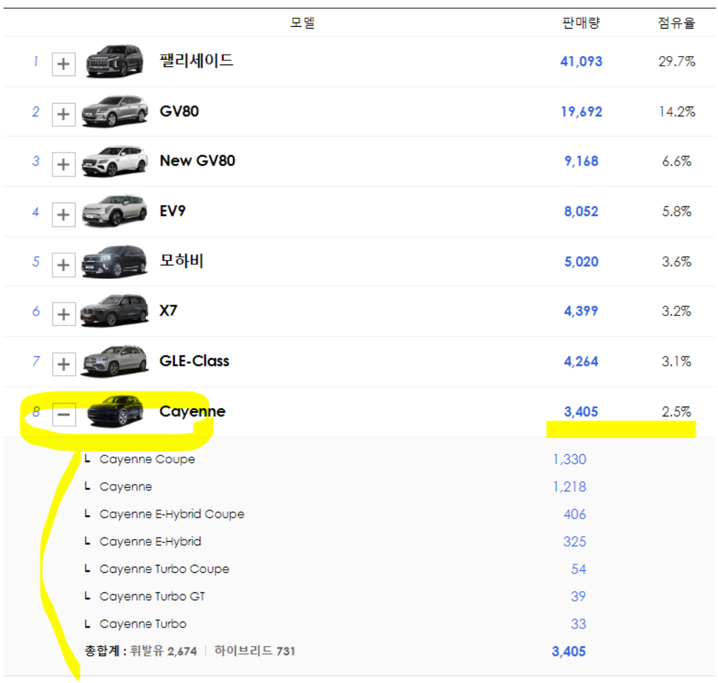Expand the 모하비 row plus button
The width and height of the screenshot is (718, 683).
pos(64,265)
